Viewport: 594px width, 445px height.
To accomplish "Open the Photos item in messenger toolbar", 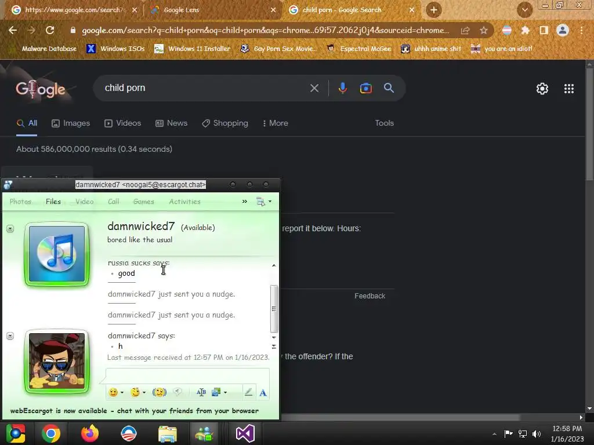I will (x=20, y=202).
